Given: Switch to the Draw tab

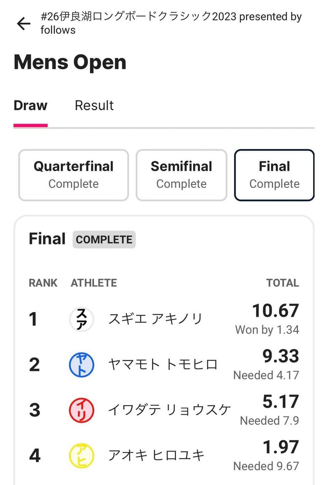Looking at the screenshot, I should 30,105.
